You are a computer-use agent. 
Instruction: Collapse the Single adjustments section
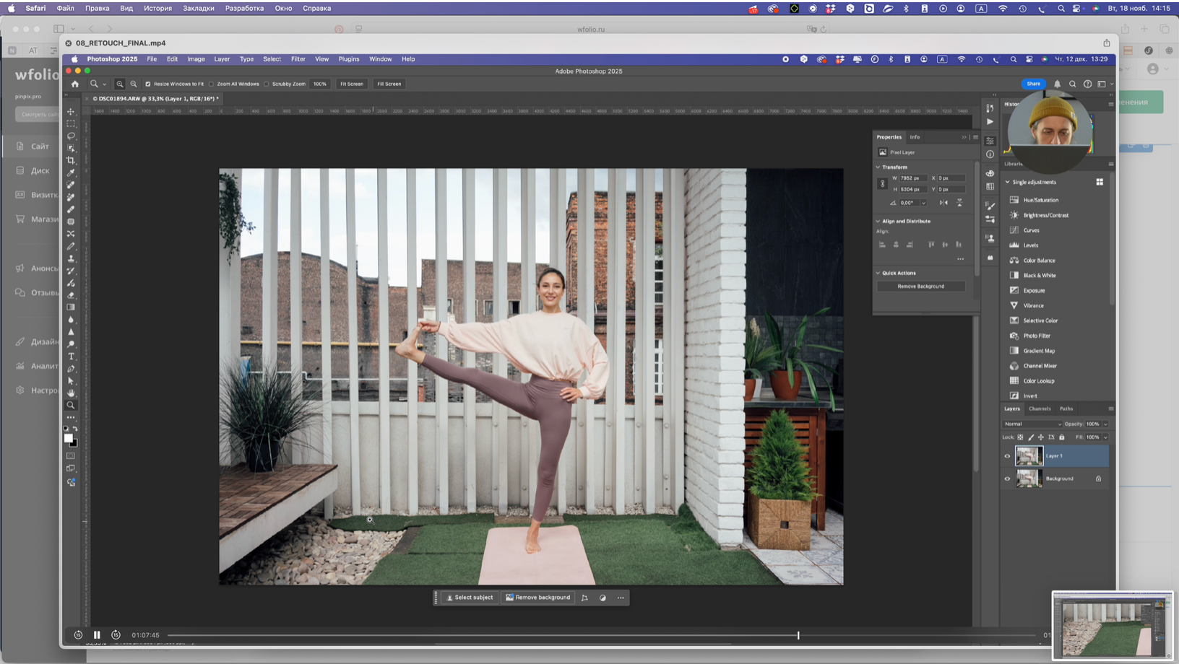(x=1008, y=182)
